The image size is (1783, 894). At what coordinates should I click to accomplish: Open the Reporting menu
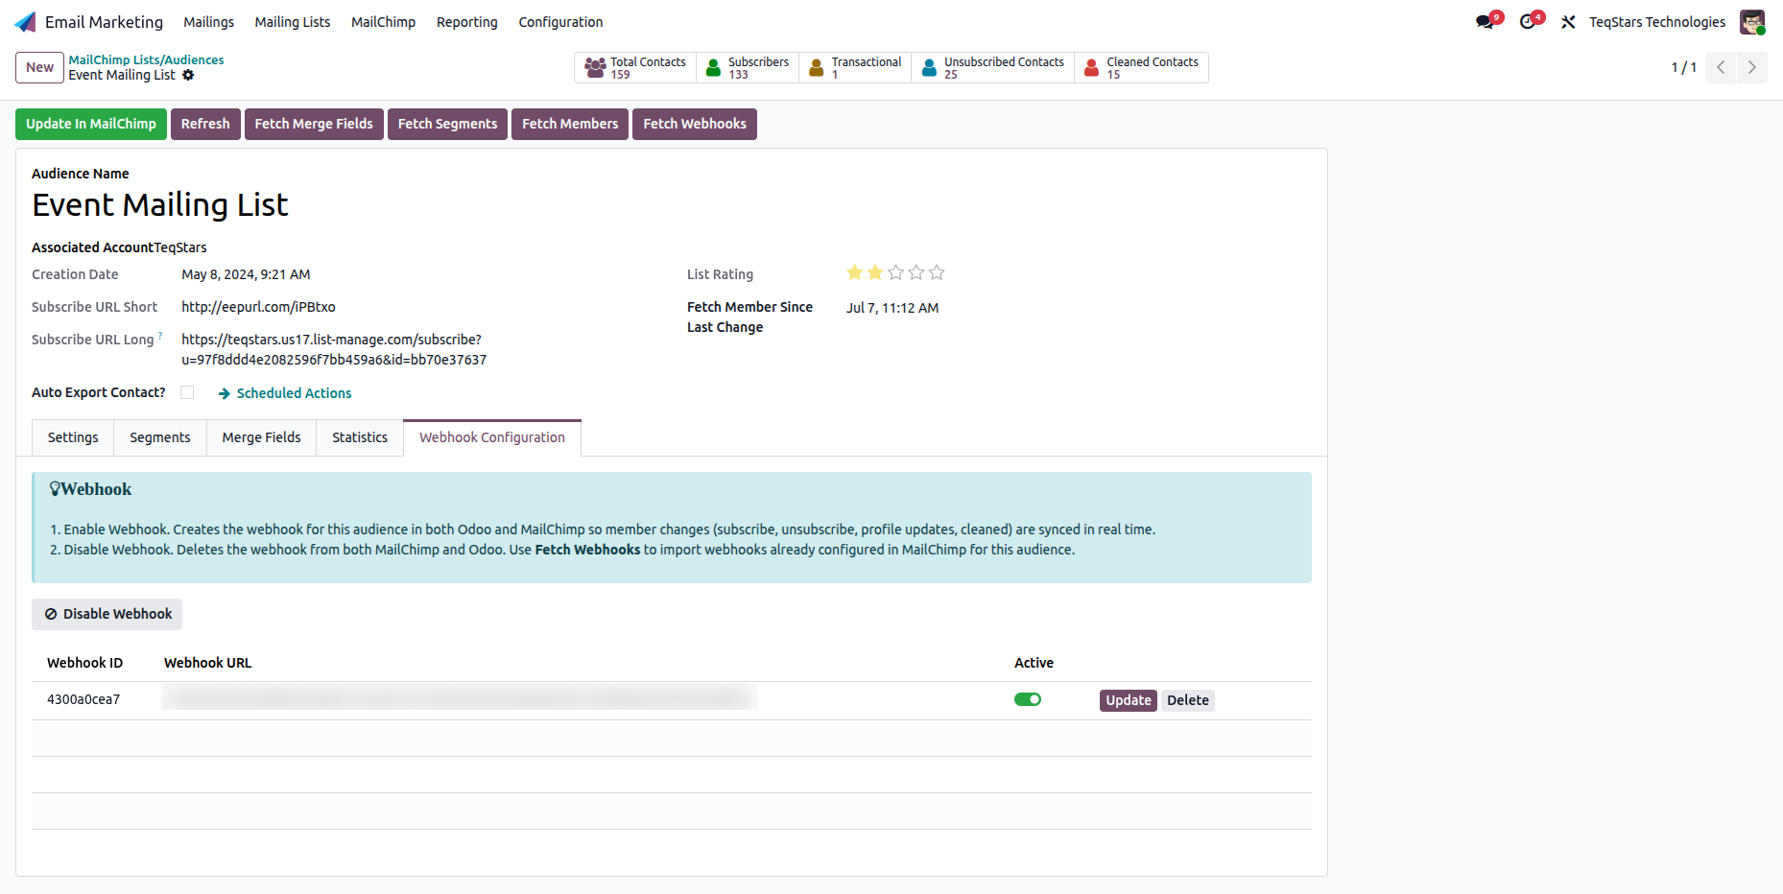[x=467, y=22]
